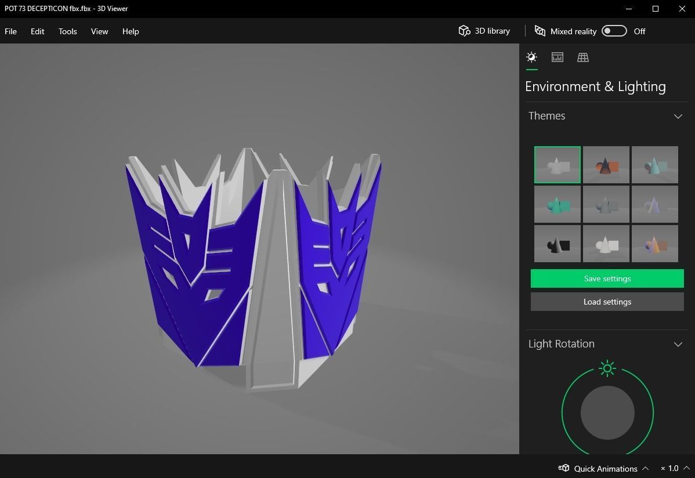Collapse the Themes section chevron
This screenshot has height=478, width=695.
678,116
